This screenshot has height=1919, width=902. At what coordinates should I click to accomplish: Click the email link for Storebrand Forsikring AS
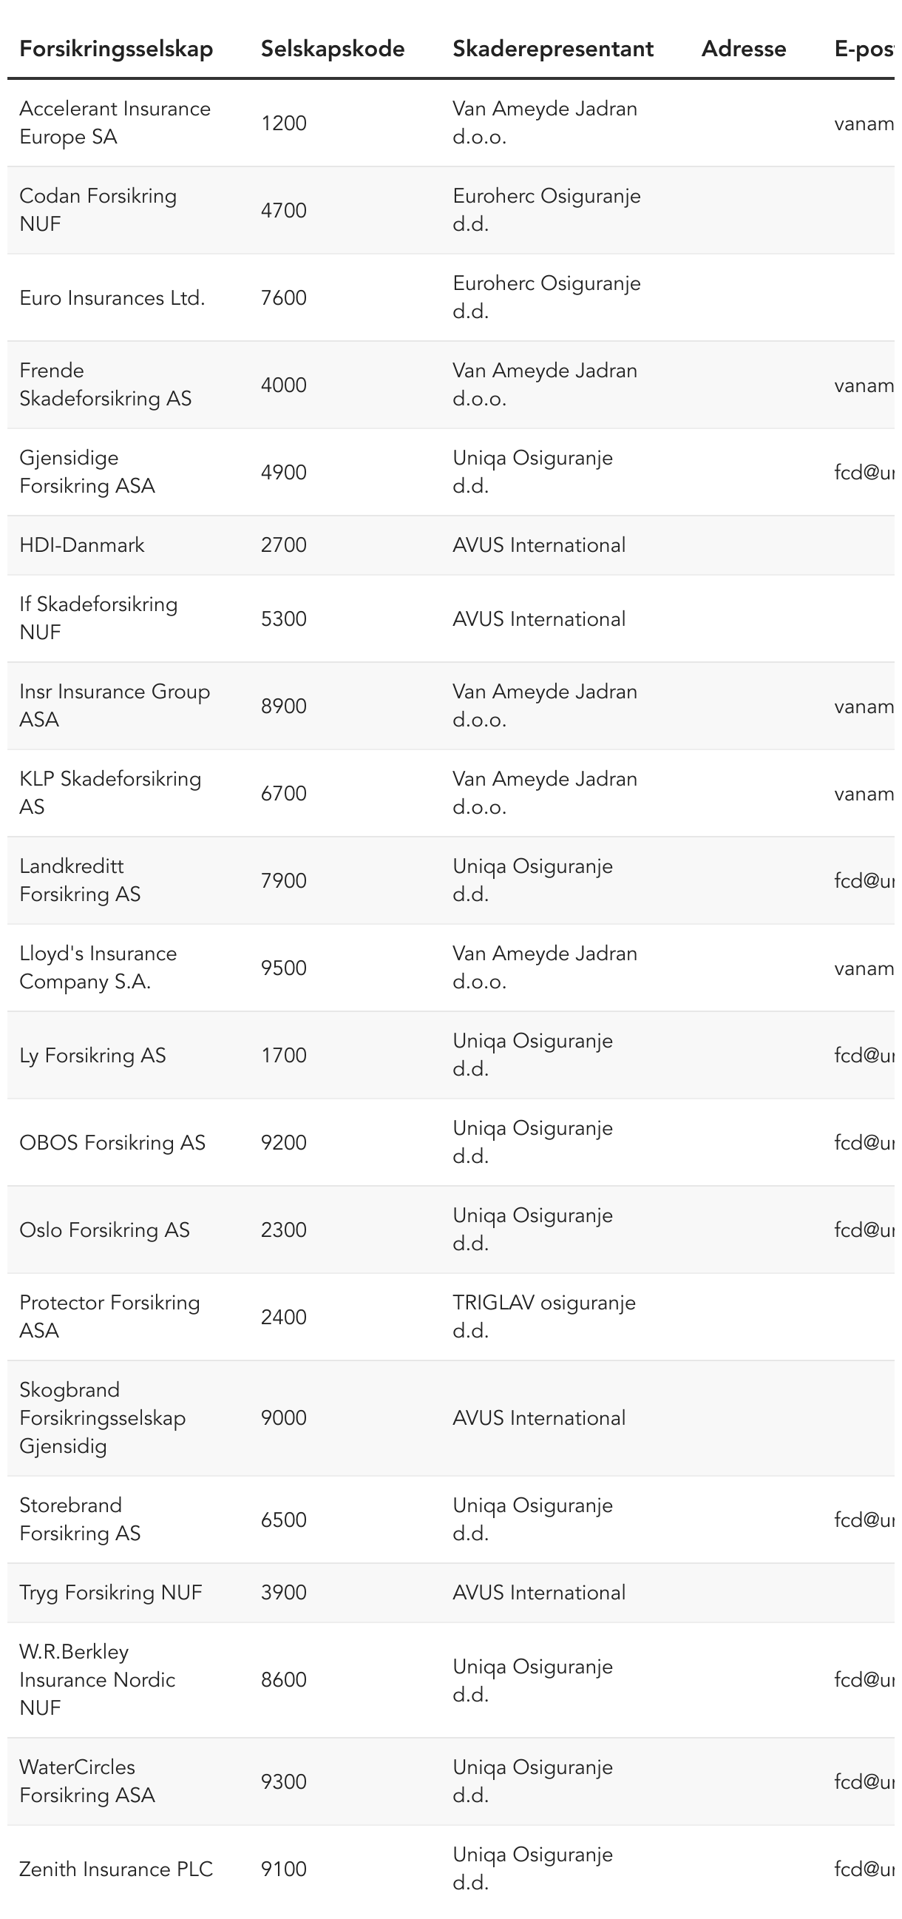pyautogui.click(x=864, y=1520)
